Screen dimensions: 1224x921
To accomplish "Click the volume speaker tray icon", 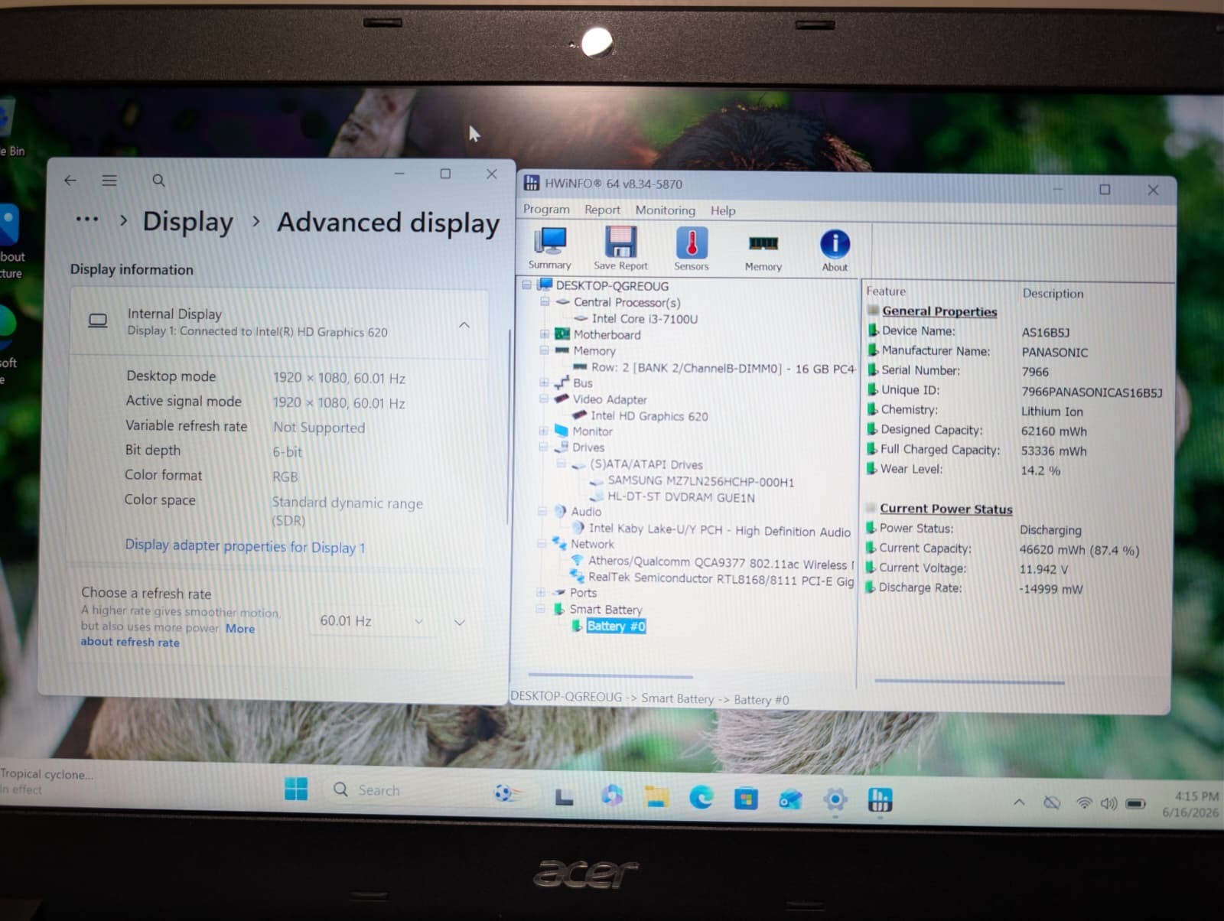I will click(1108, 803).
